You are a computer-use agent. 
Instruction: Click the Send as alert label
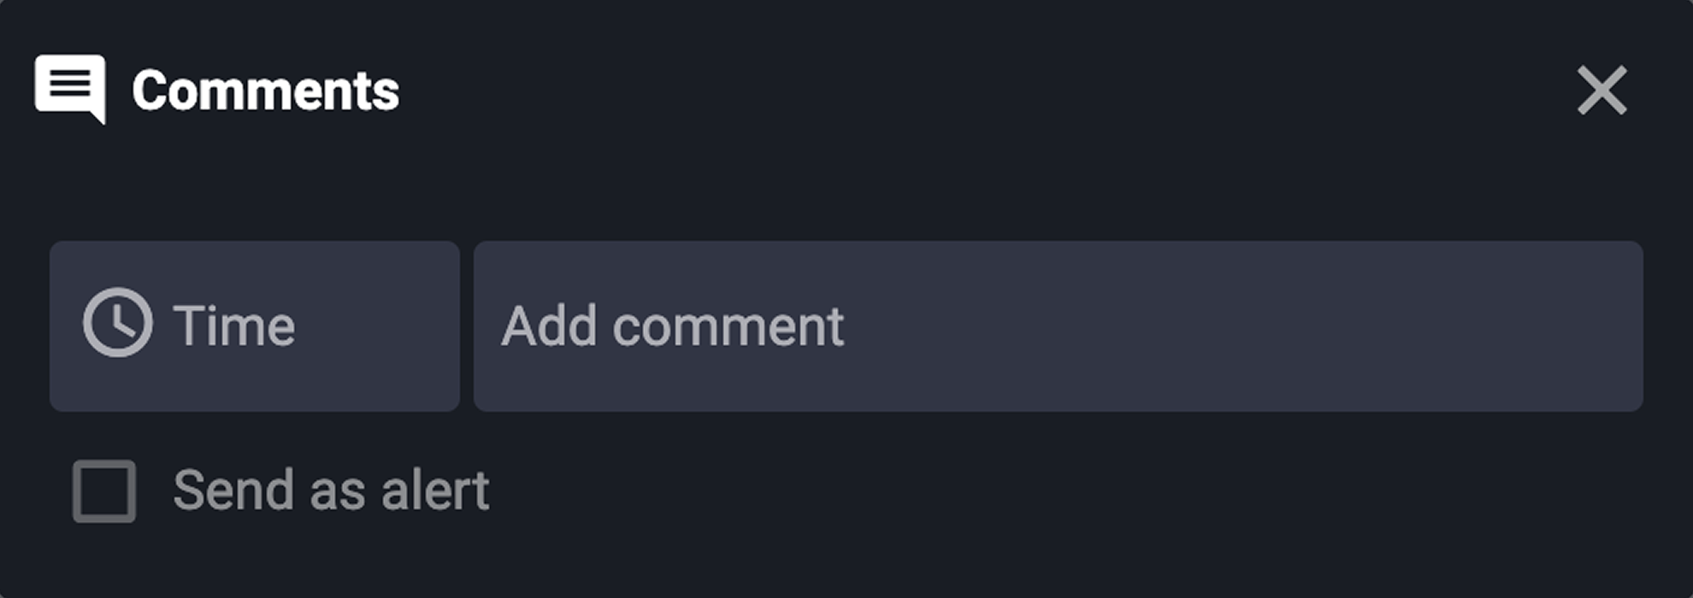point(333,490)
